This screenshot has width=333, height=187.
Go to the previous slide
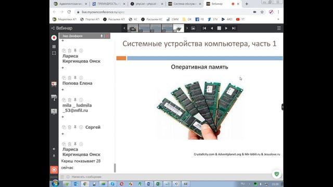tap(212, 28)
